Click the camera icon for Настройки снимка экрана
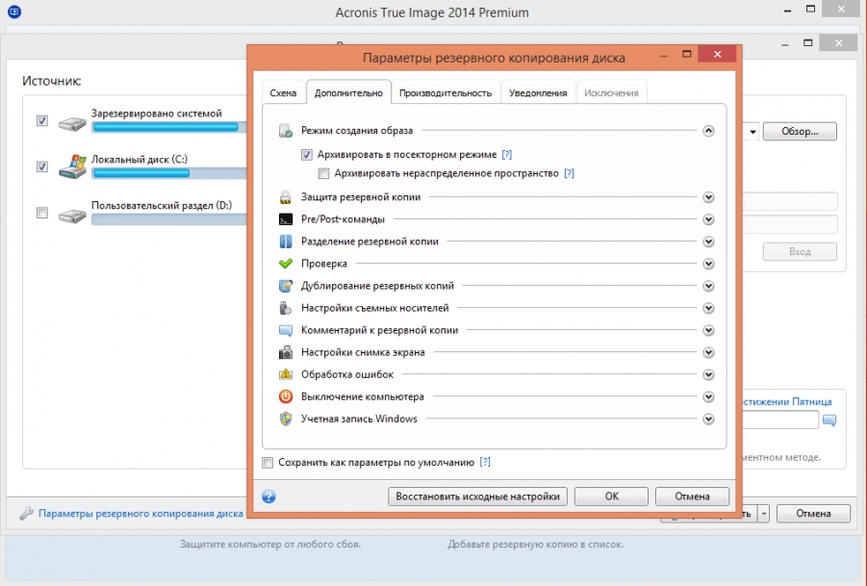The image size is (867, 586). click(x=285, y=353)
